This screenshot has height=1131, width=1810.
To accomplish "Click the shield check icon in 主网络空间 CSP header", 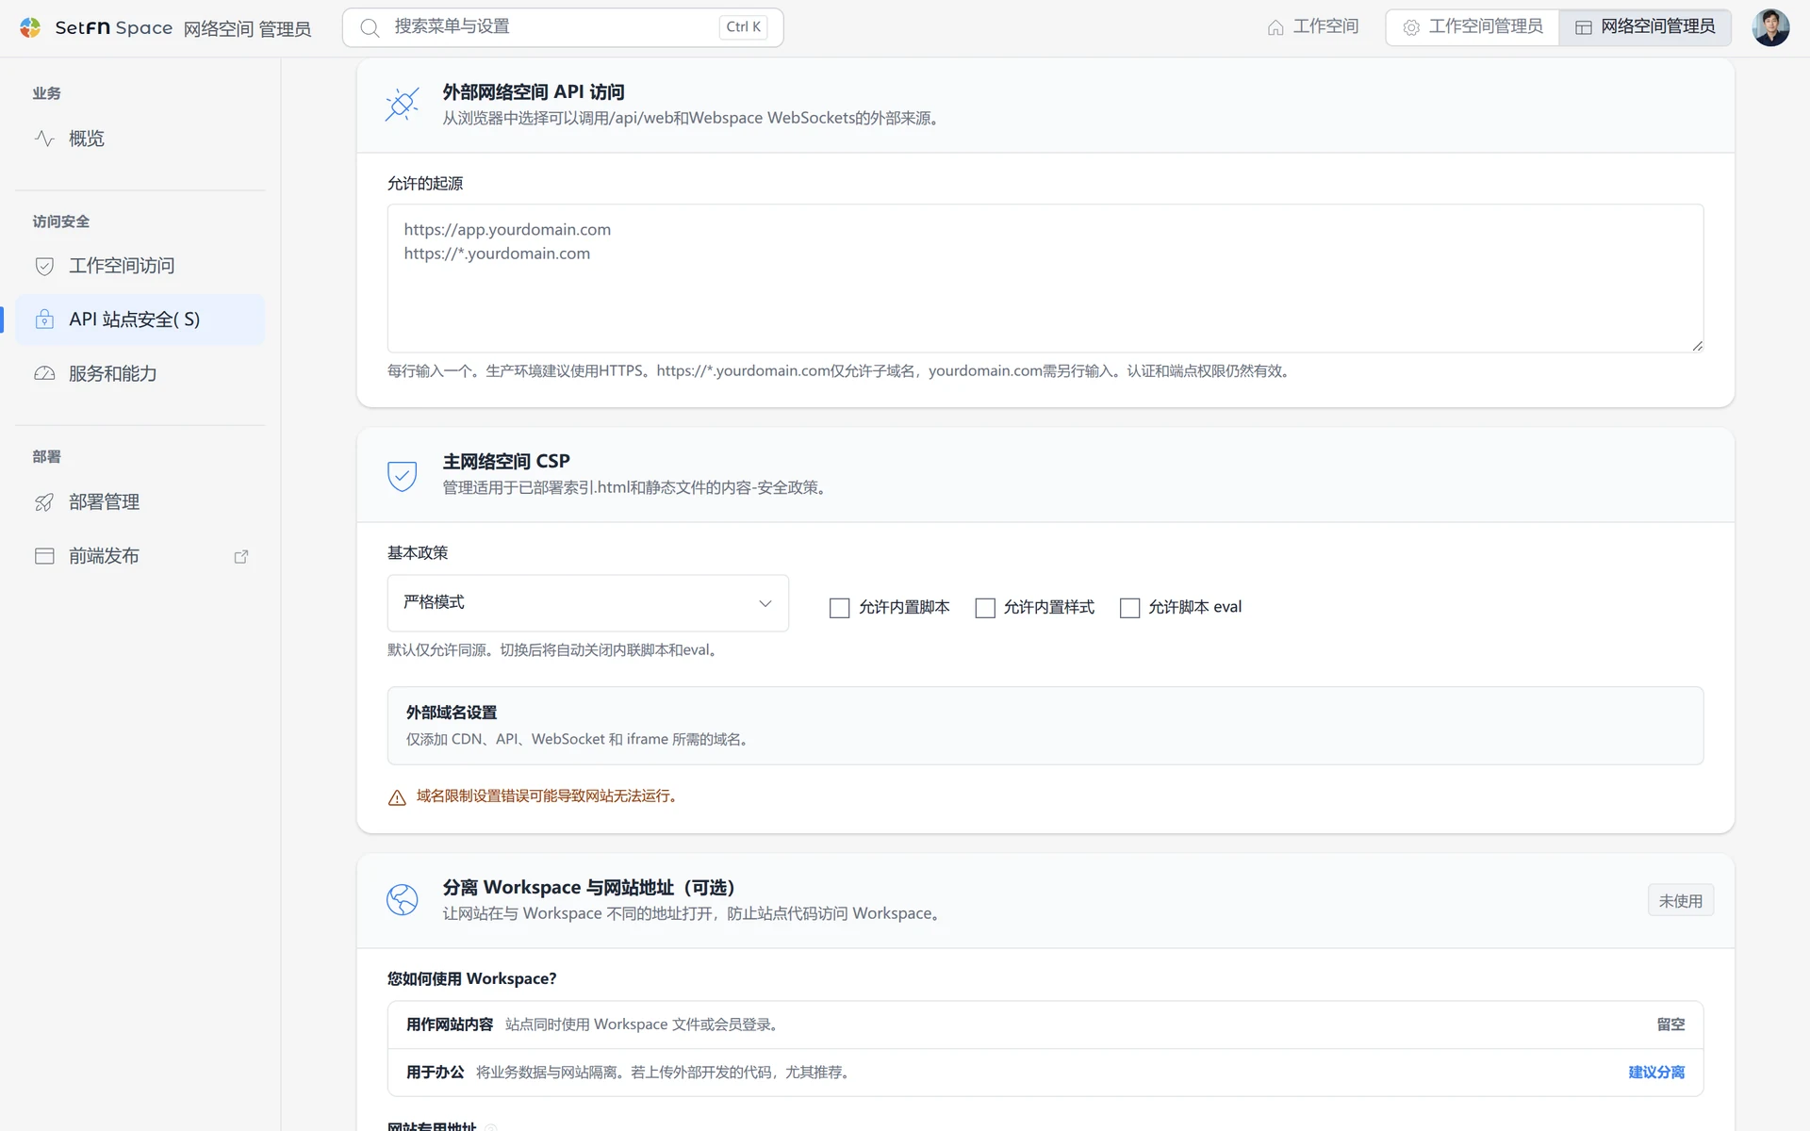I will pyautogui.click(x=403, y=475).
